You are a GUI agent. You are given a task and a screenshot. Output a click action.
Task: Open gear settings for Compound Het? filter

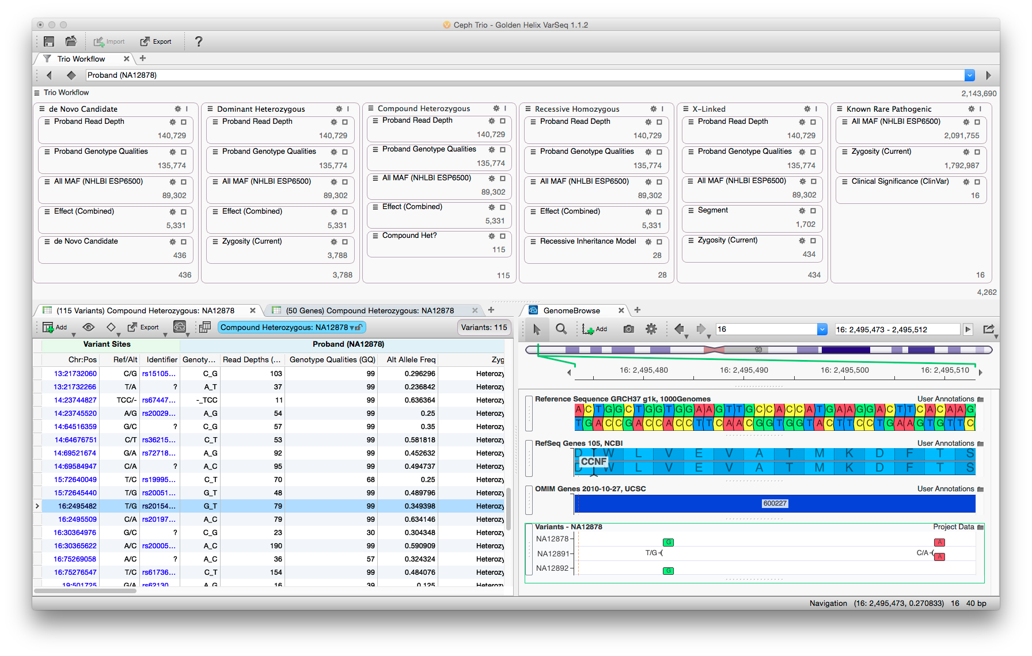point(492,236)
